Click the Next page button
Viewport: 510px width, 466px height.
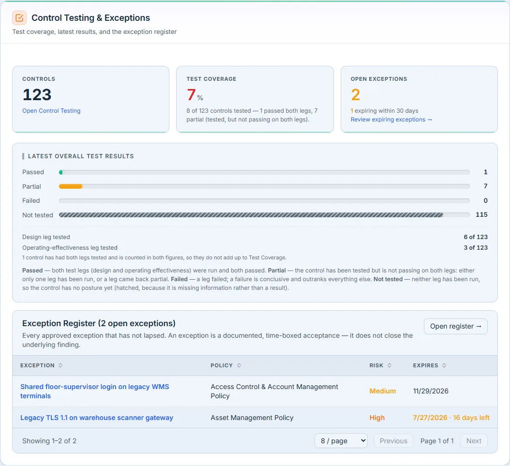coord(474,441)
